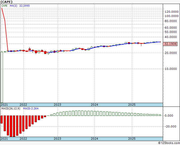
Task: Click the (CAPE) chart title
Action: click(7, 2)
